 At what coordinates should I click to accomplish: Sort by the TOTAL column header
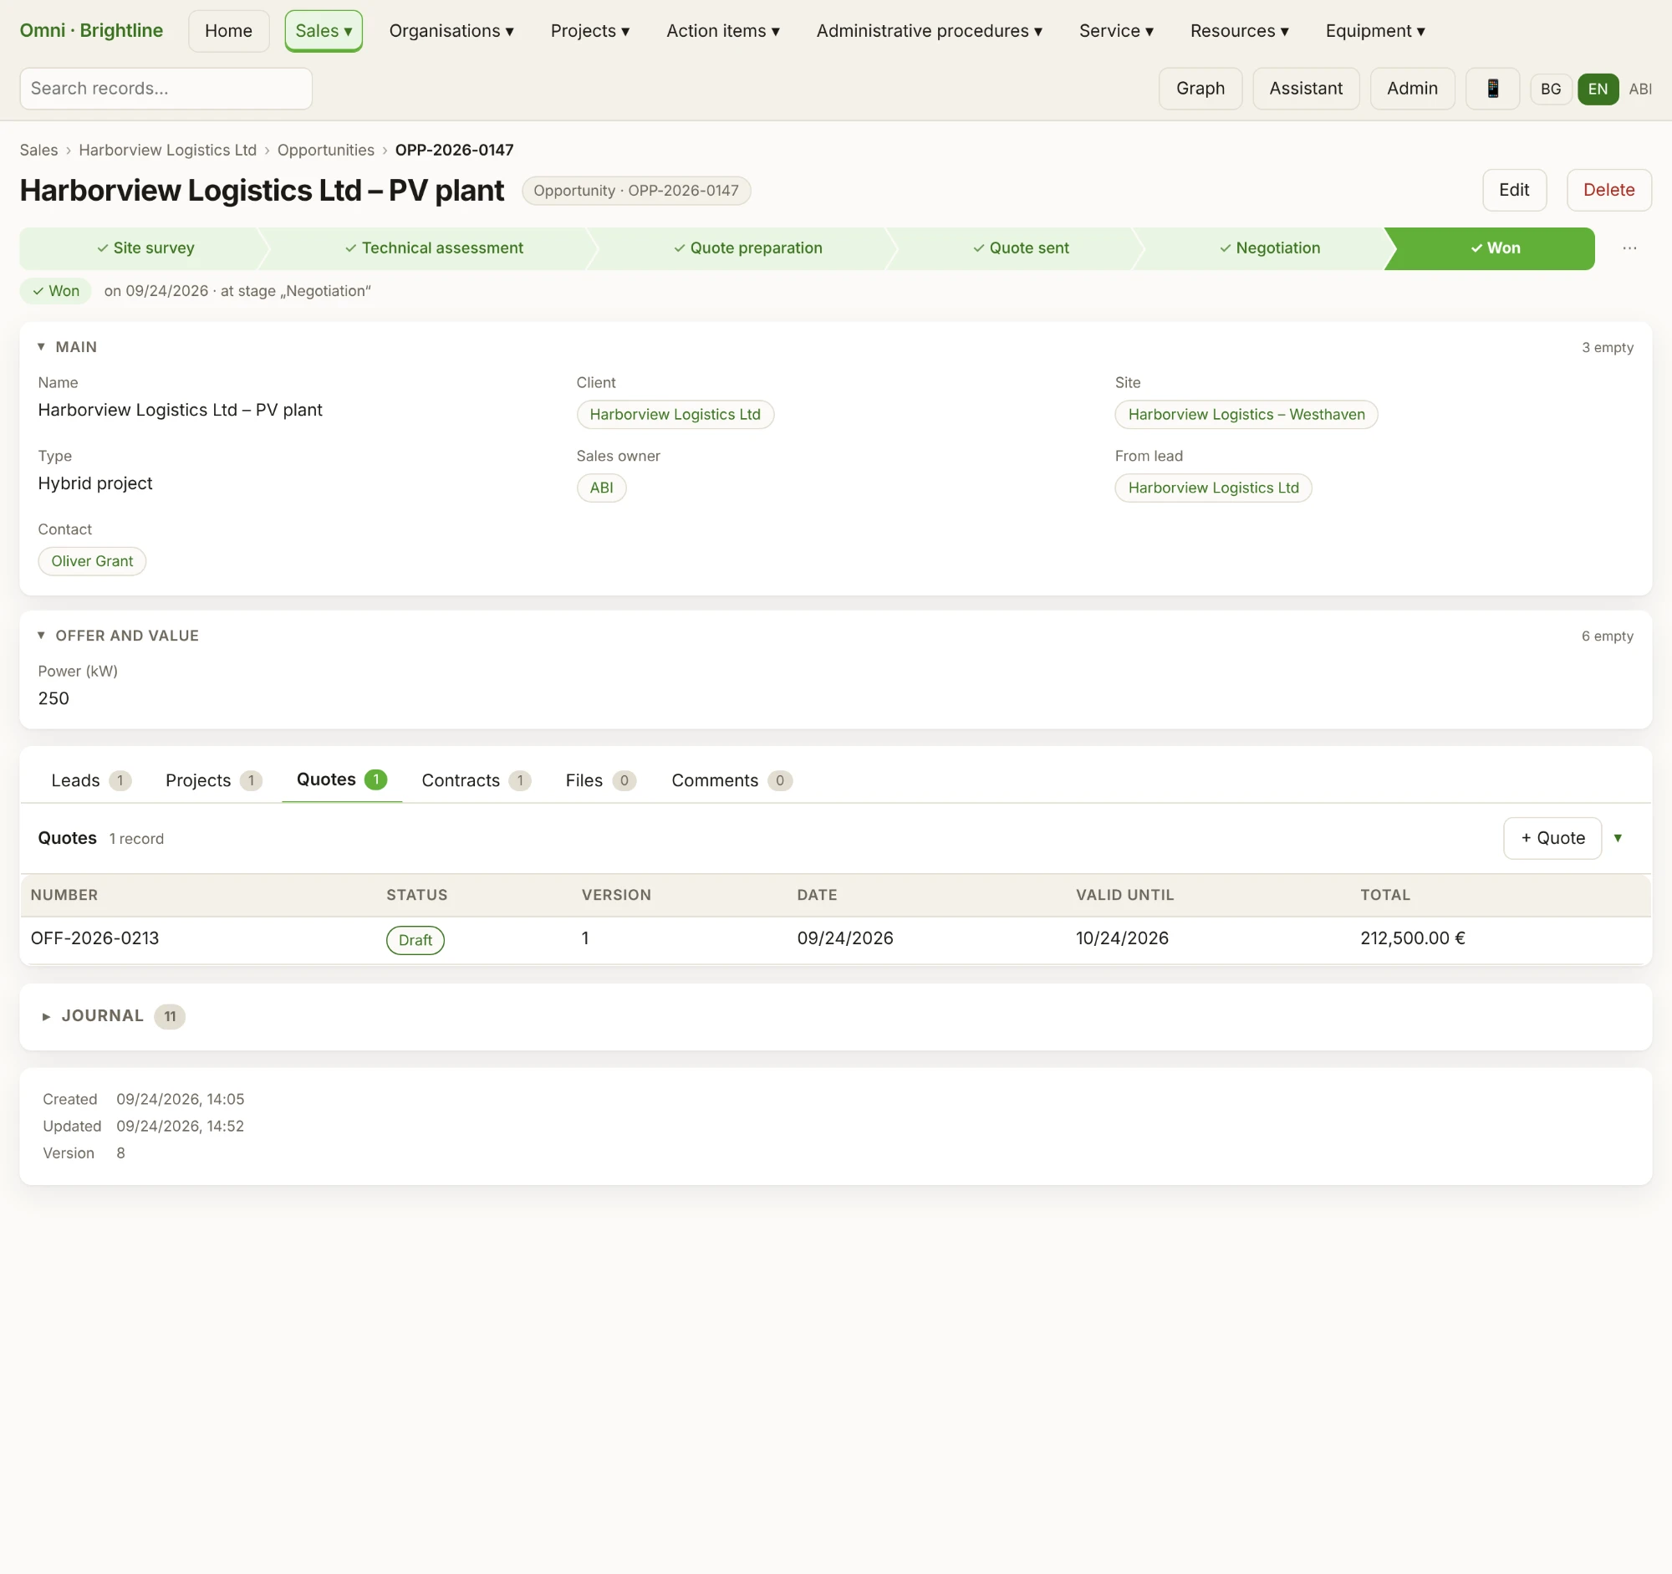coord(1385,895)
